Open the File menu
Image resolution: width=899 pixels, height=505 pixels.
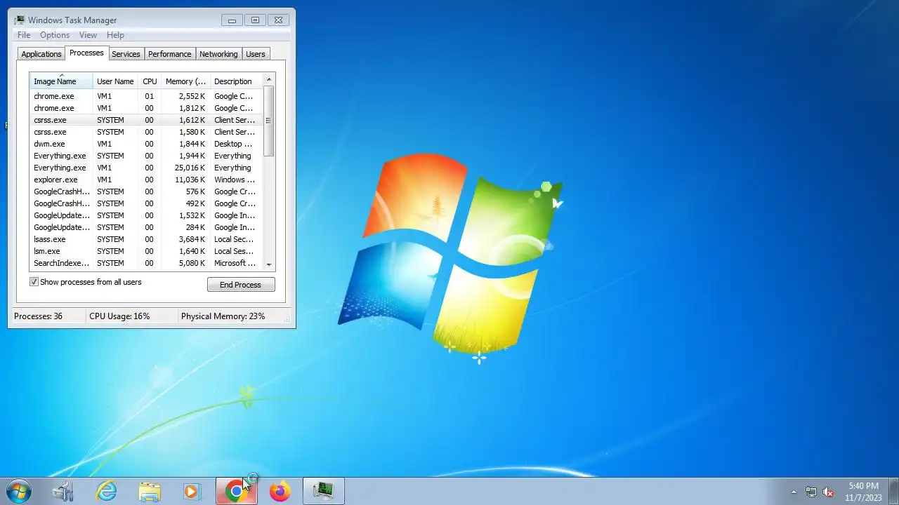pyautogui.click(x=24, y=35)
